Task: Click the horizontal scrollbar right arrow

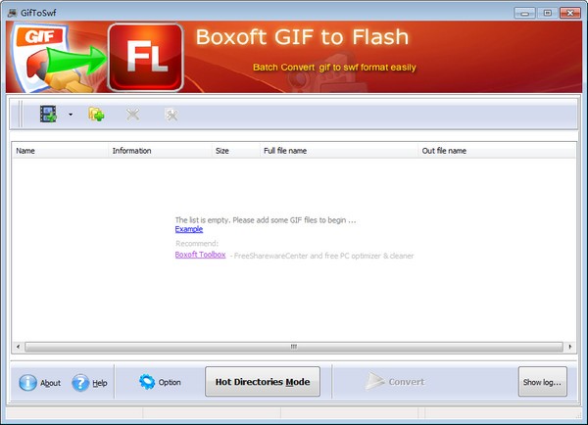Action: [570, 346]
